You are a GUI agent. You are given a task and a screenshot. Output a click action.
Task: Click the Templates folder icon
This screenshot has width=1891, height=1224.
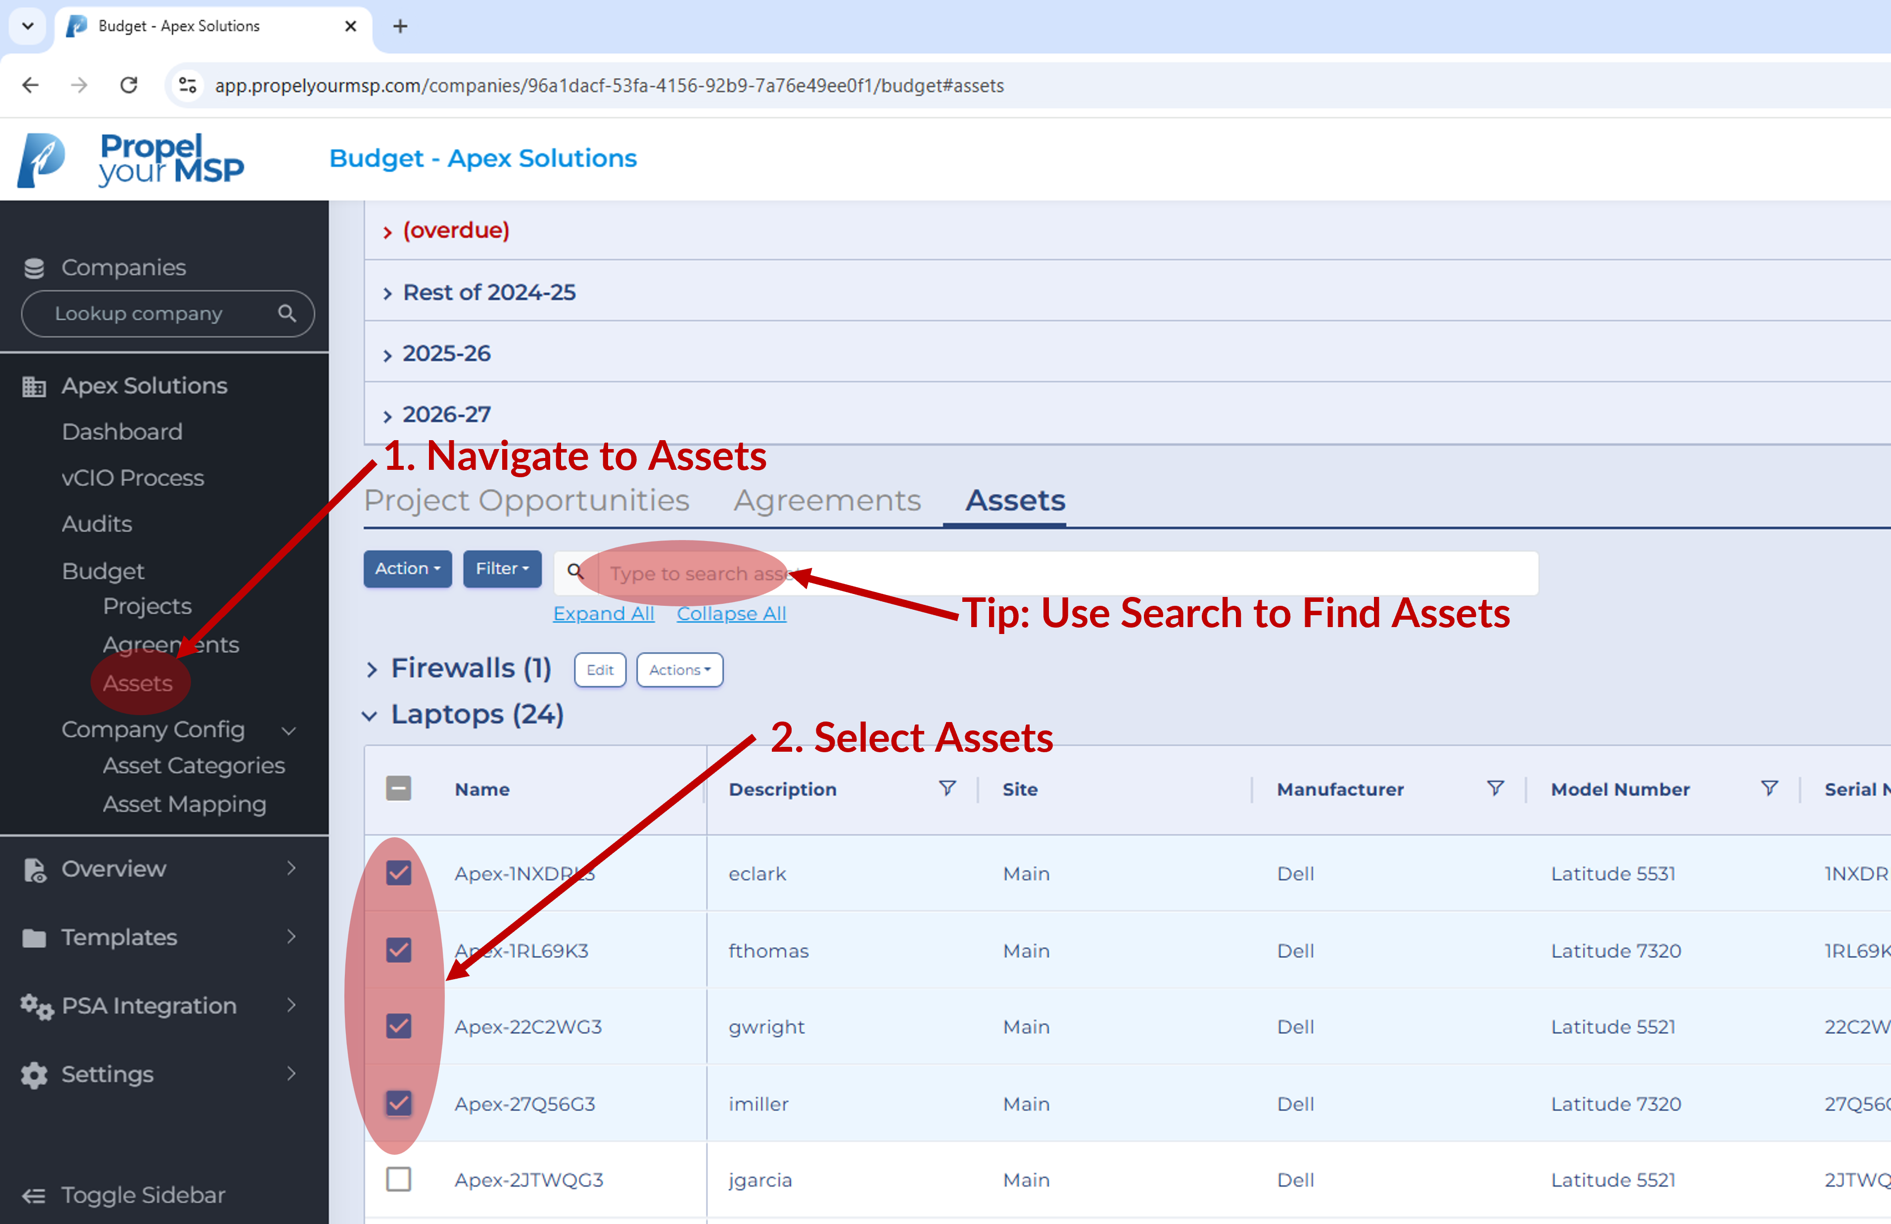click(34, 938)
